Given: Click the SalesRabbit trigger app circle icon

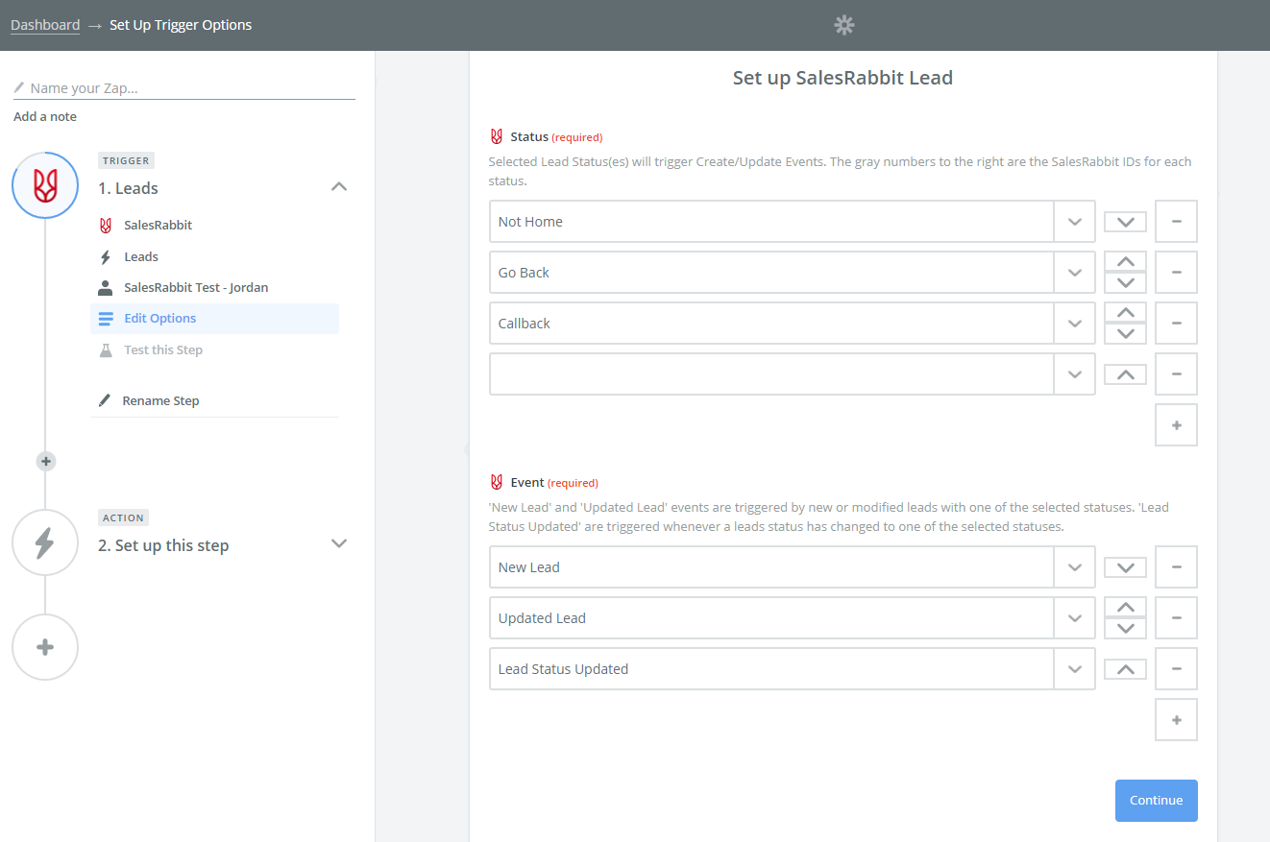Looking at the screenshot, I should [45, 185].
